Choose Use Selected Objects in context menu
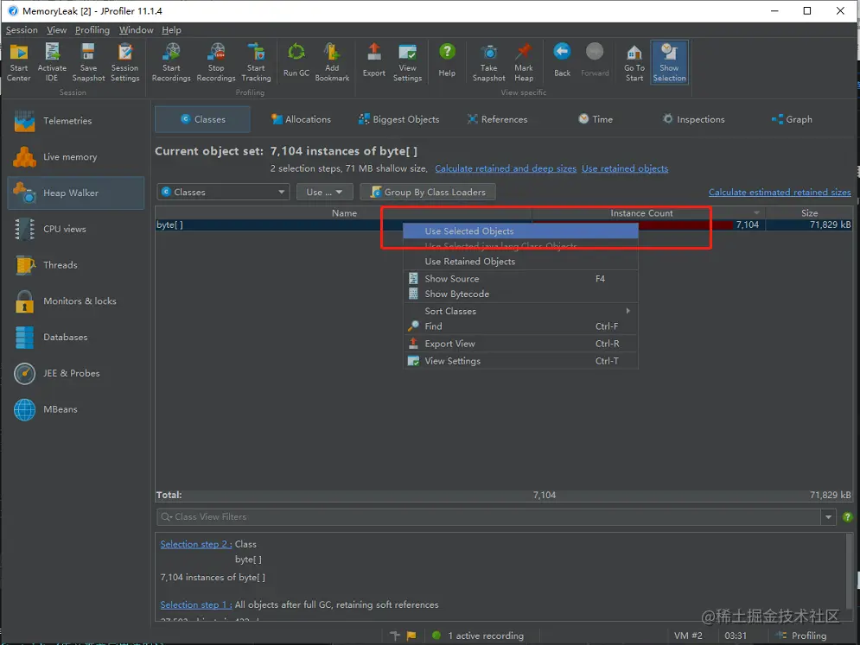Viewport: 860px width, 645px height. (x=520, y=231)
